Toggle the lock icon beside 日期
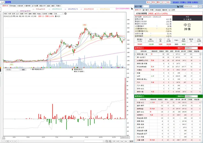The width and height of the screenshot is (203, 143). coord(178,7)
